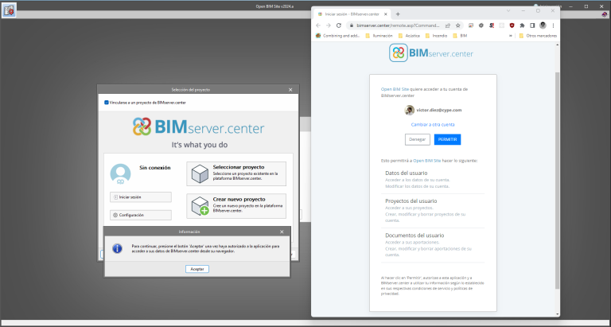Open 'Combining and add...' bookmark
The image size is (611, 327).
coord(338,36)
